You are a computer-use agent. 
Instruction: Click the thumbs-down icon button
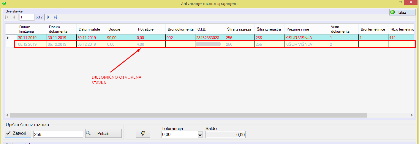coord(143,134)
